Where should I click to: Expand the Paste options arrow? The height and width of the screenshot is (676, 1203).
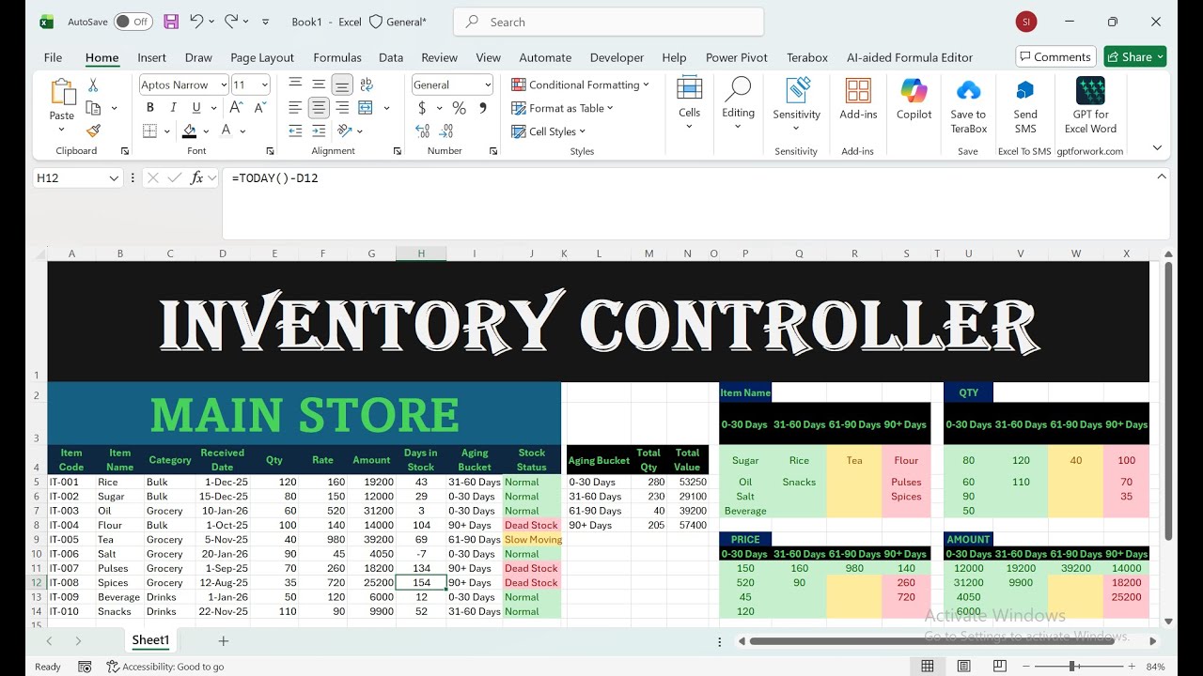(62, 130)
